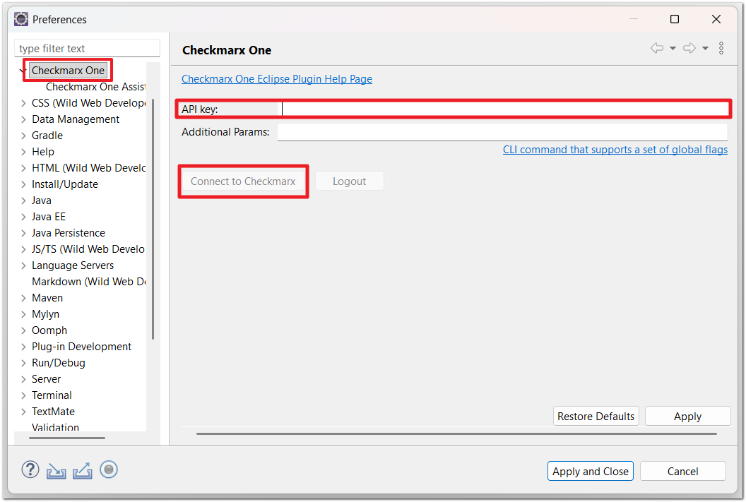Expand the Plug-in Development node

coord(23,347)
